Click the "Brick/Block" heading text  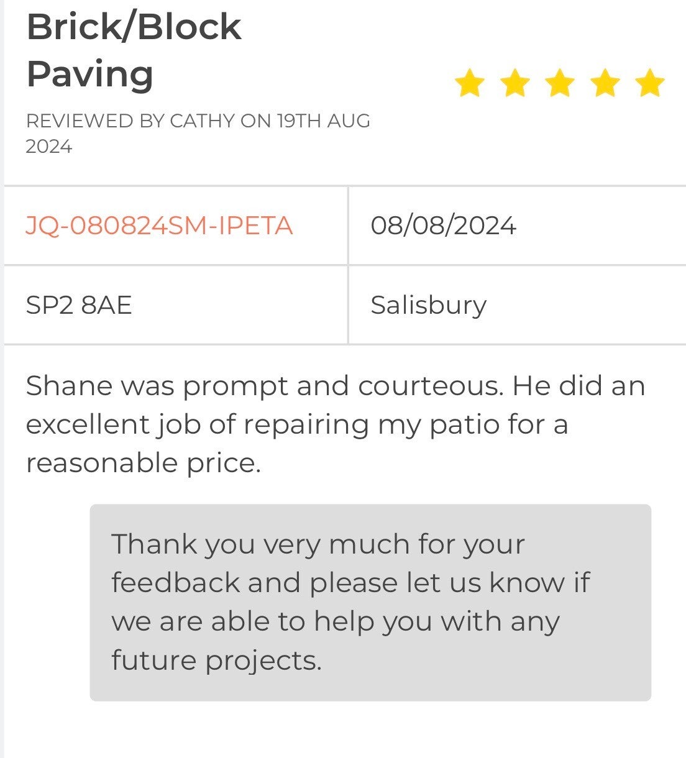pyautogui.click(x=134, y=27)
